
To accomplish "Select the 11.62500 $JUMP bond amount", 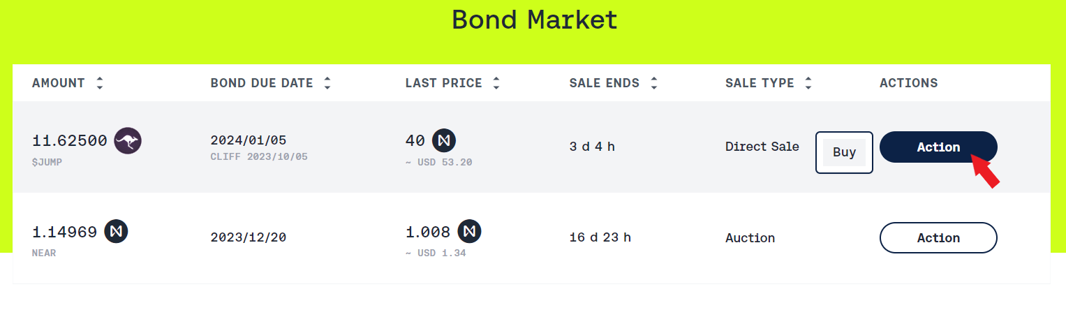I will (x=70, y=141).
